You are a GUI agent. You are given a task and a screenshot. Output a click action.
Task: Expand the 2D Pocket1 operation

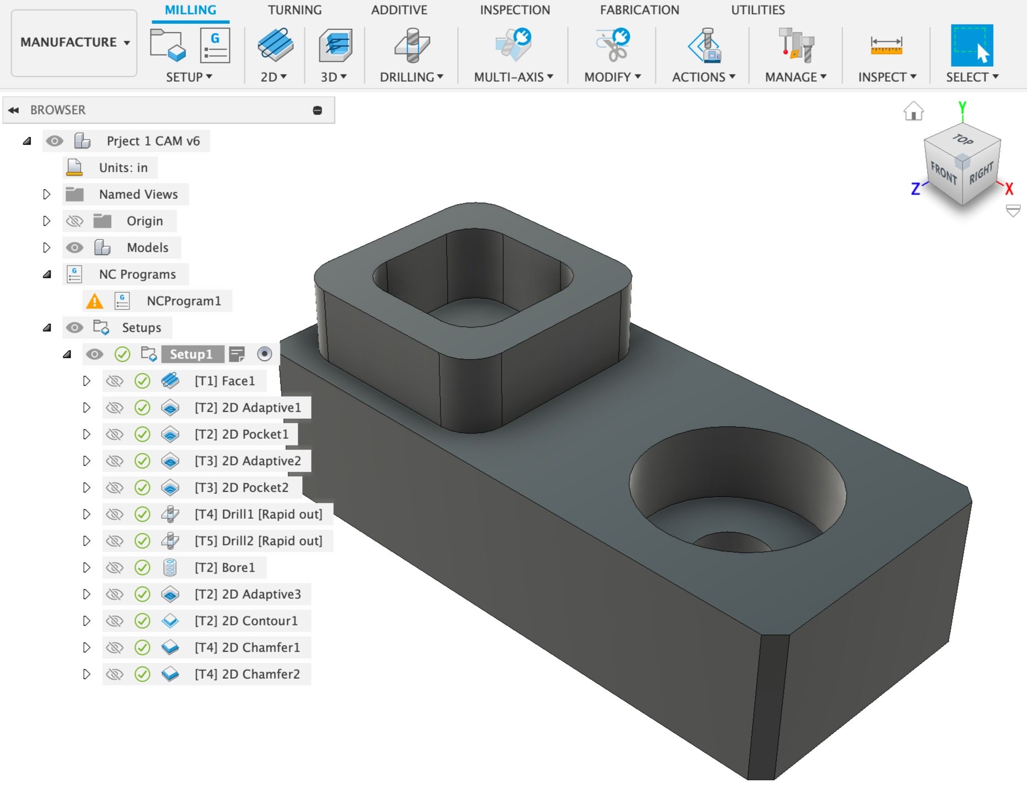click(87, 434)
